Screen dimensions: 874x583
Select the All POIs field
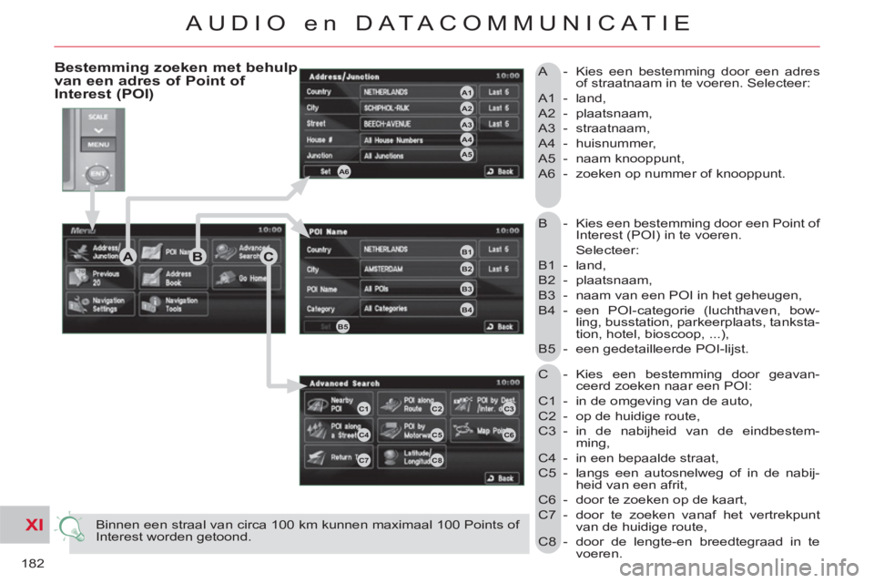click(x=417, y=289)
